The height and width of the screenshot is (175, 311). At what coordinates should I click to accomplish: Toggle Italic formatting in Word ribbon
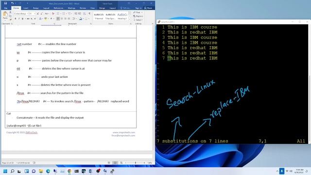19,18
